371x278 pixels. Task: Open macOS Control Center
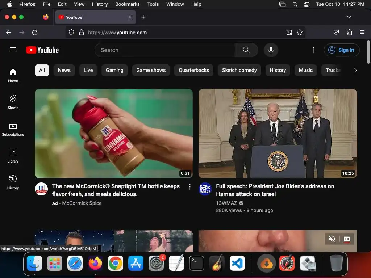[x=307, y=4]
